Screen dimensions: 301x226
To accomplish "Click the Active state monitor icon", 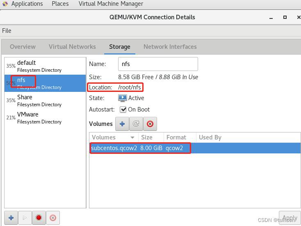I will [x=122, y=98].
